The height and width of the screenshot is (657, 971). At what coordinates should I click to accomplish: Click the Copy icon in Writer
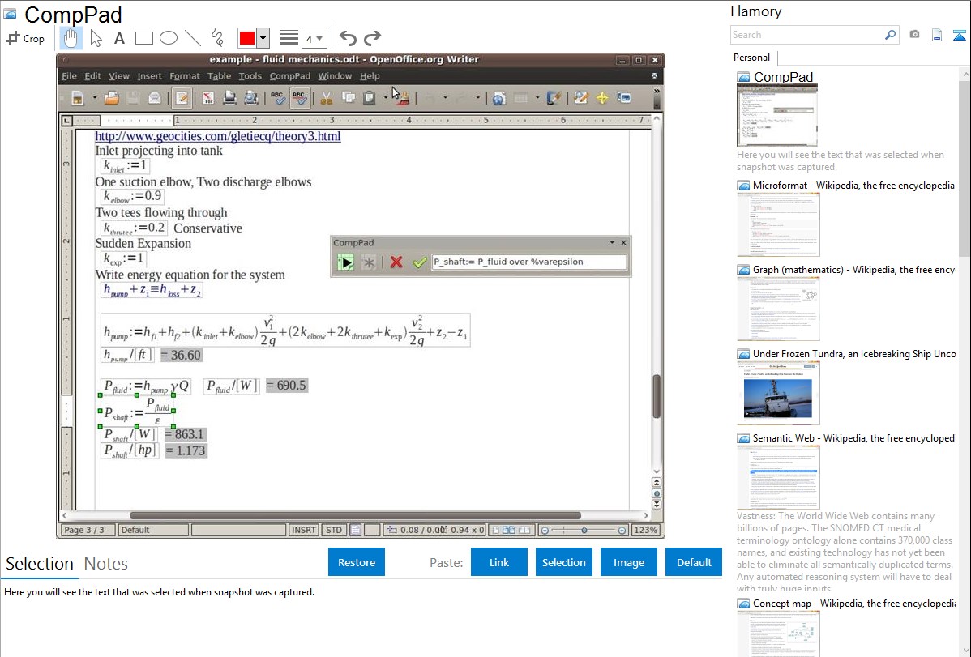click(349, 98)
